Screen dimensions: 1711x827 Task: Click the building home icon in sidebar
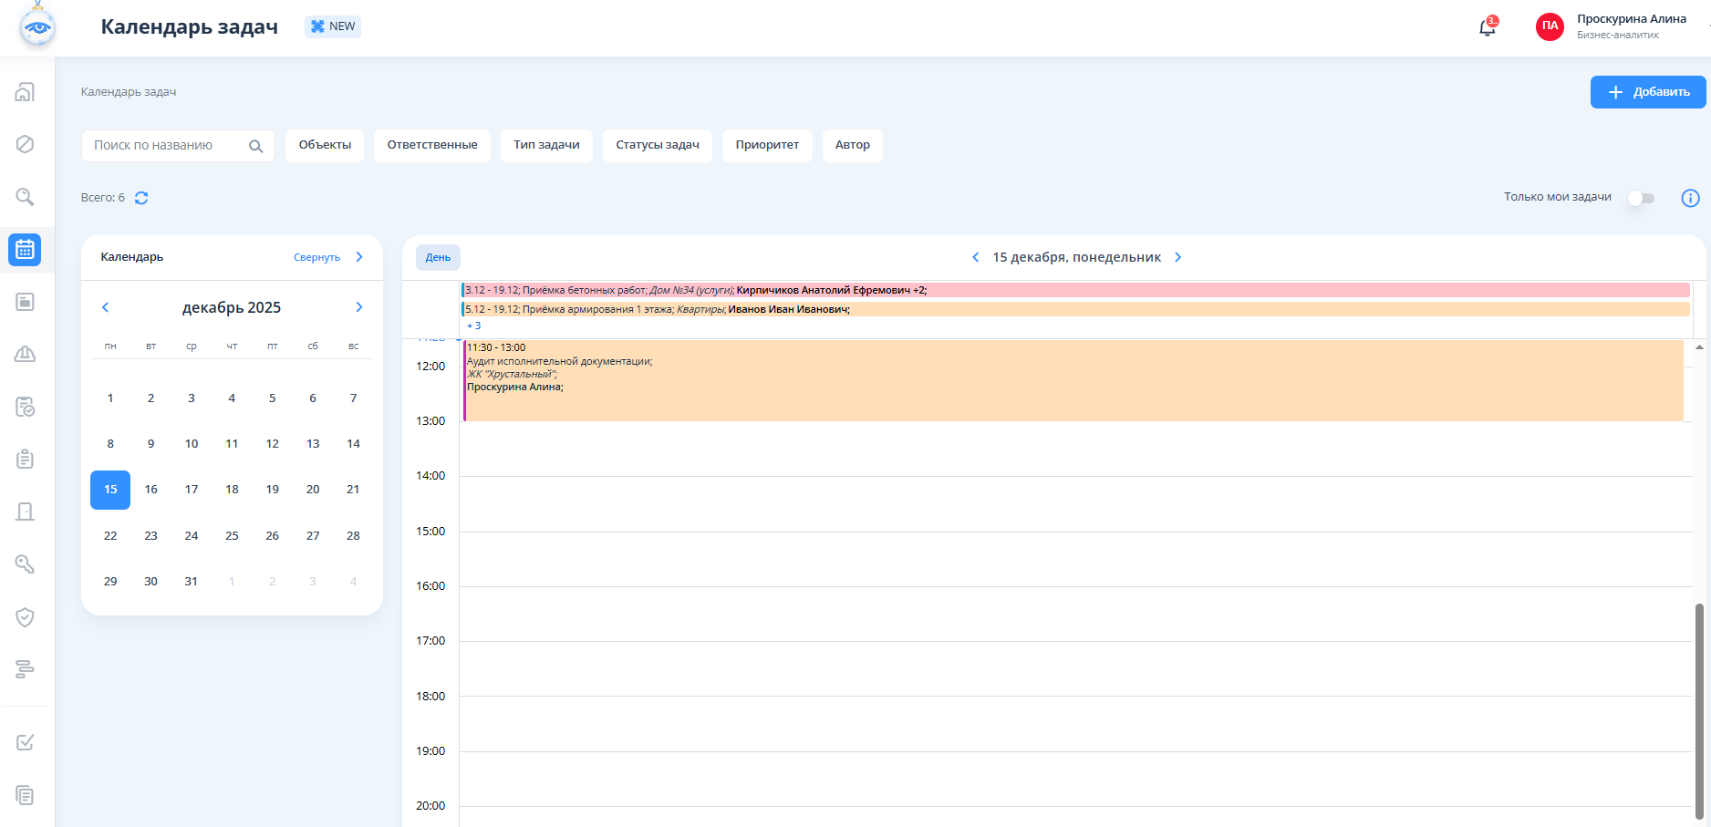coord(26,92)
